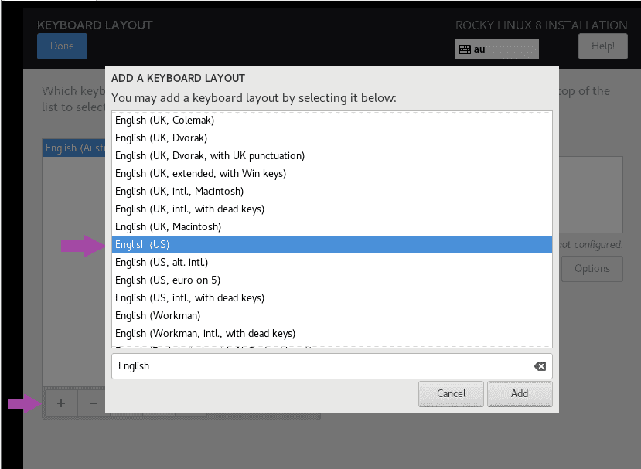Pick English (UK, intl., Macintosh)
The height and width of the screenshot is (469, 641).
[332, 191]
